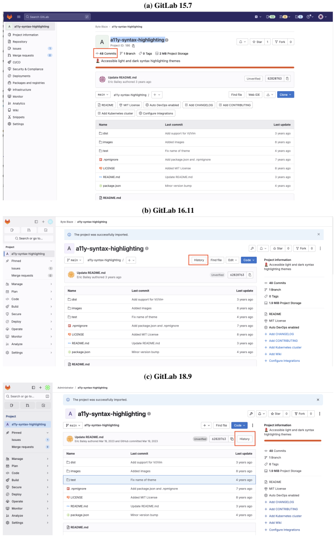Image resolution: width=336 pixels, height=538 pixels.
Task: Open the three-dot menu in the 16.11 project header
Action: tap(320, 248)
